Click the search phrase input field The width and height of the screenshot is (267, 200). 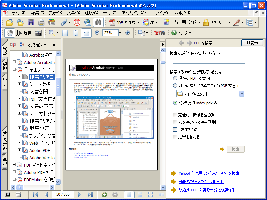(209, 60)
